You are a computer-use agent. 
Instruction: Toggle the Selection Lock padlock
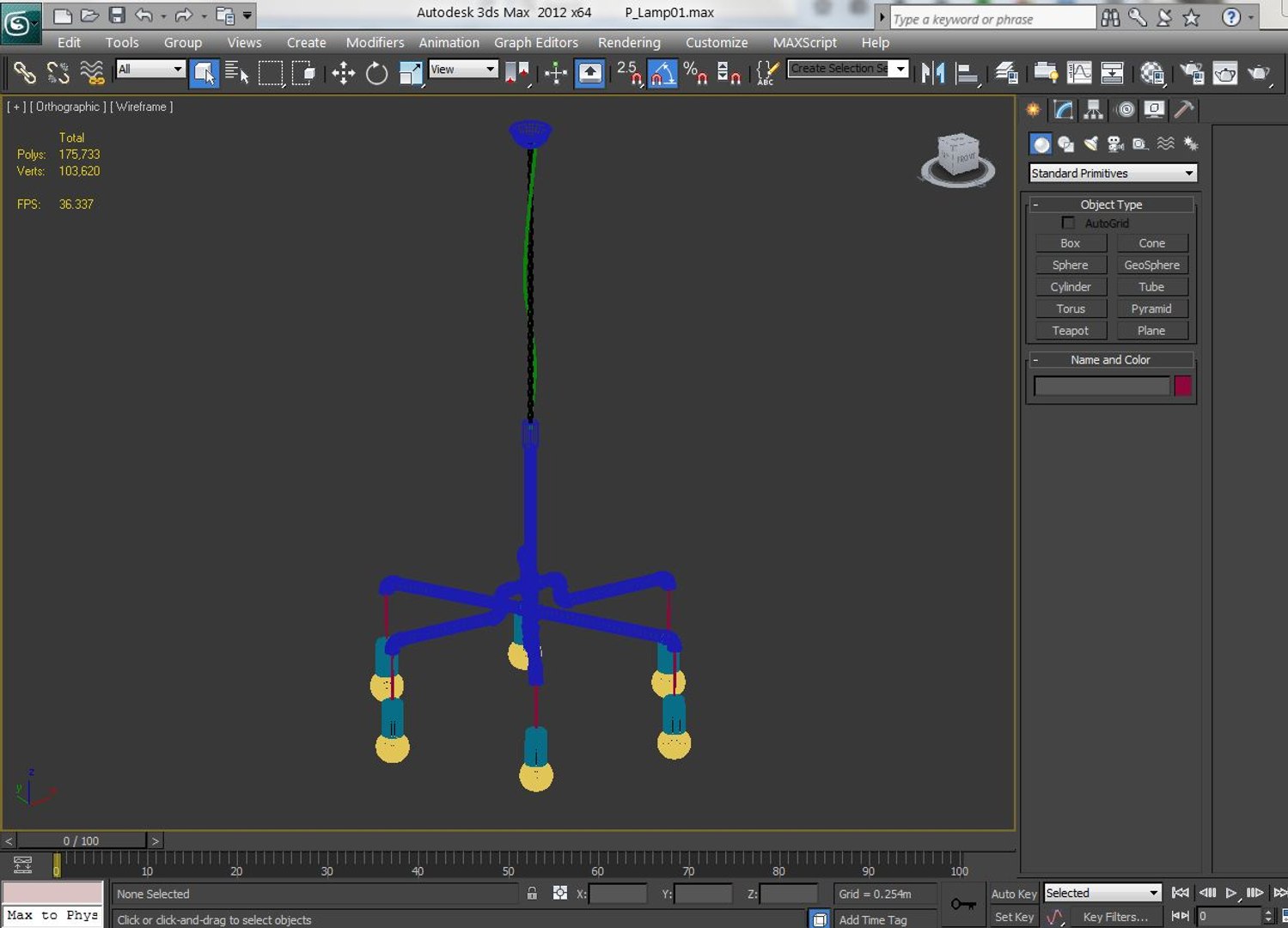tap(532, 894)
